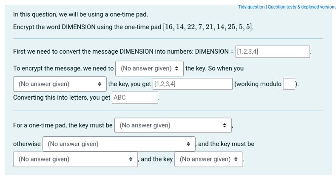Open dropdown before ', and the key' text

click(75, 159)
